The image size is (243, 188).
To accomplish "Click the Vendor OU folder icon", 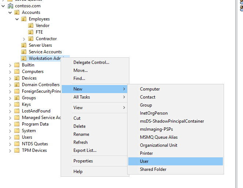I will click(x=31, y=26).
